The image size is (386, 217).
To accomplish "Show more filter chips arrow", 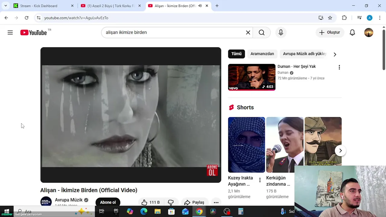I will (x=335, y=54).
